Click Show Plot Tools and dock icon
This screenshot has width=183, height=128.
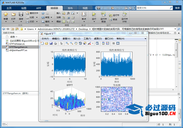coord(118,44)
